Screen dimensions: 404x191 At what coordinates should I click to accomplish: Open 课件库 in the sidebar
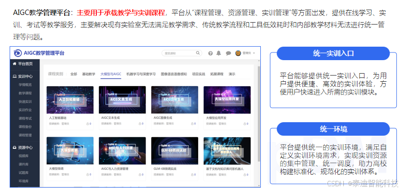point(24,164)
